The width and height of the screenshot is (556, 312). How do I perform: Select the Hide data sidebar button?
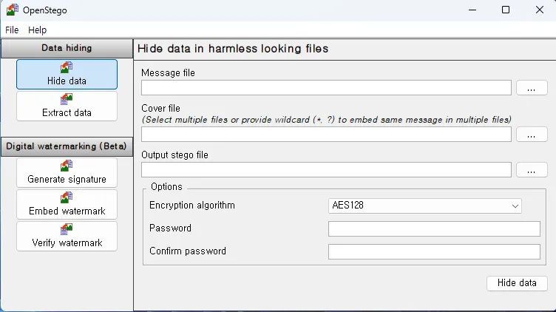tap(67, 74)
